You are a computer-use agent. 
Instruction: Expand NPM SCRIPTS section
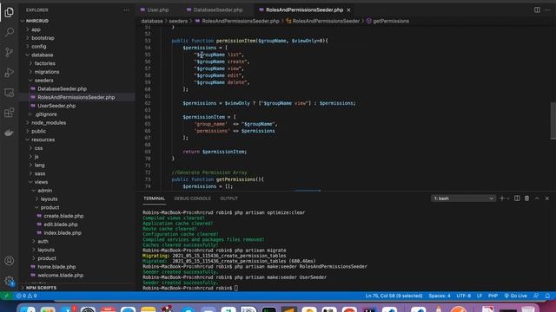[x=41, y=288]
